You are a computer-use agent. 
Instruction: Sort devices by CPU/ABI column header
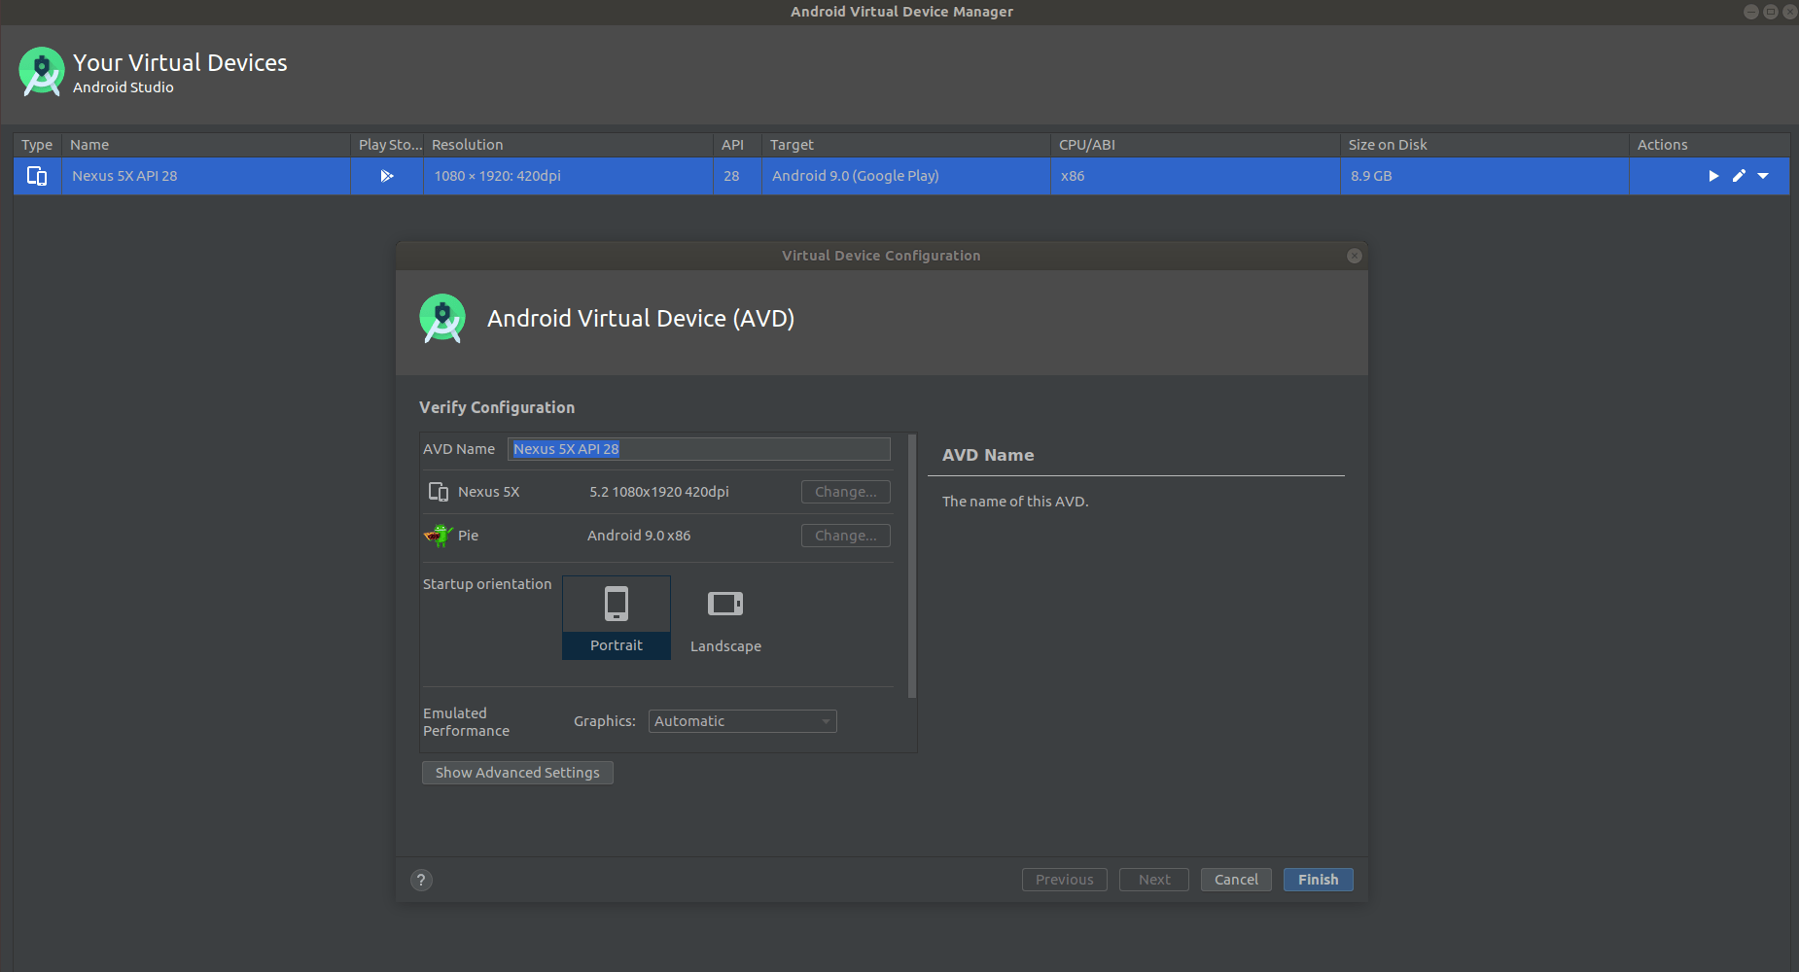click(1195, 145)
